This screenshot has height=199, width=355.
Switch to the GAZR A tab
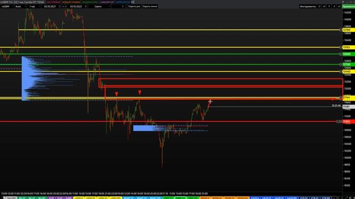tap(255, 198)
